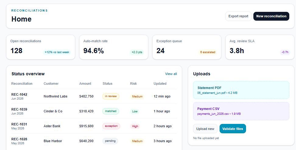Click customer Aster Bank
This screenshot has width=296, height=150.
(x=52, y=126)
